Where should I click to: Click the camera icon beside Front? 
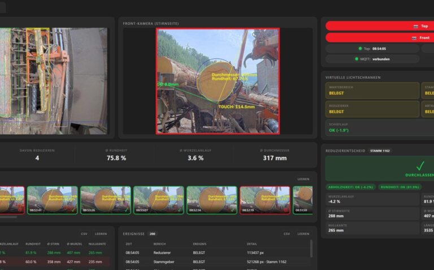pos(414,38)
